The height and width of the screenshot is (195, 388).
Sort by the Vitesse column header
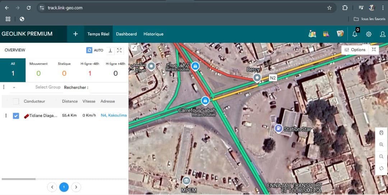[x=89, y=101]
